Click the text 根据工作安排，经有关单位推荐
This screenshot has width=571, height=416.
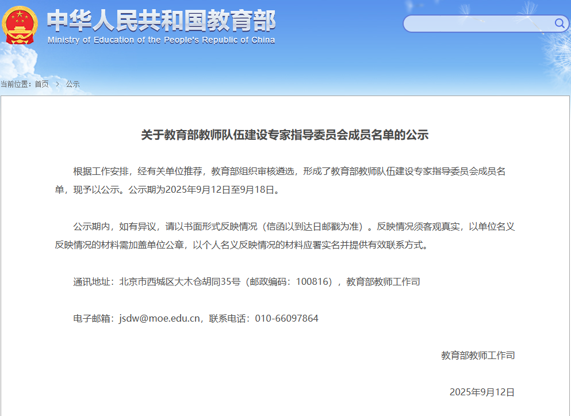137,171
